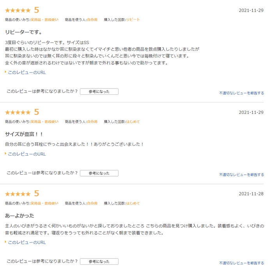Select the あーよかった review title
268x273 pixels.
(x=20, y=216)
